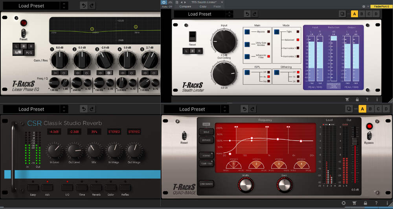Undo in Stealth Limiter preset bar

pos(247,14)
